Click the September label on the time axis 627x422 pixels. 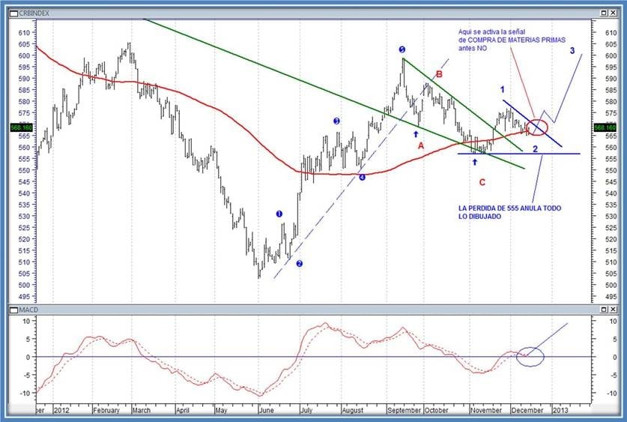point(404,411)
